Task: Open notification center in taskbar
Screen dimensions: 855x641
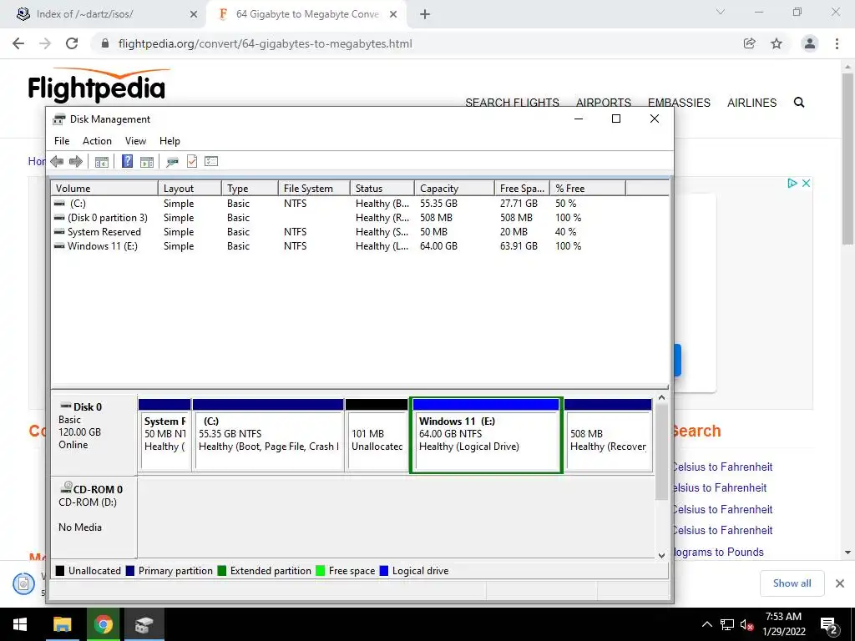Action: coord(829,624)
